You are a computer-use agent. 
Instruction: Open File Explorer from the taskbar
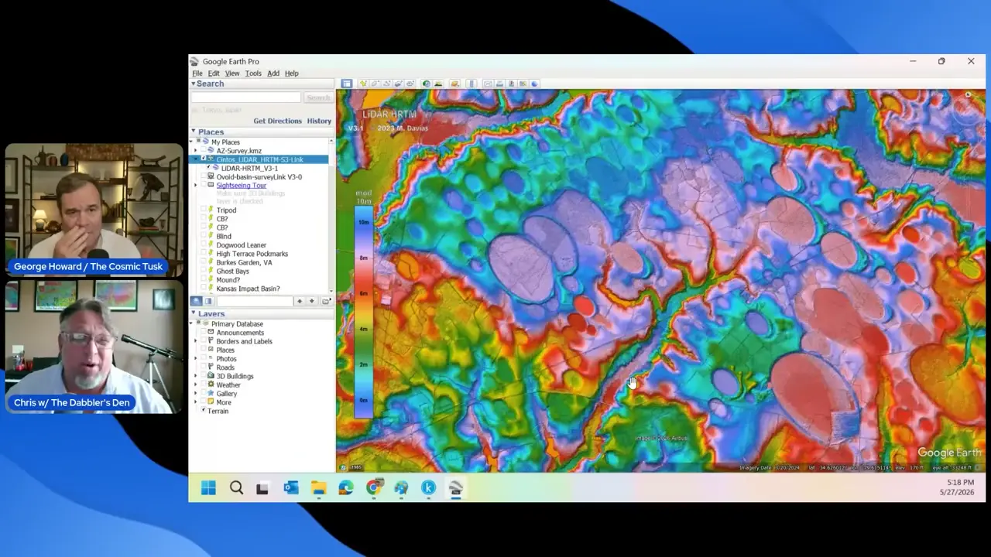click(319, 488)
